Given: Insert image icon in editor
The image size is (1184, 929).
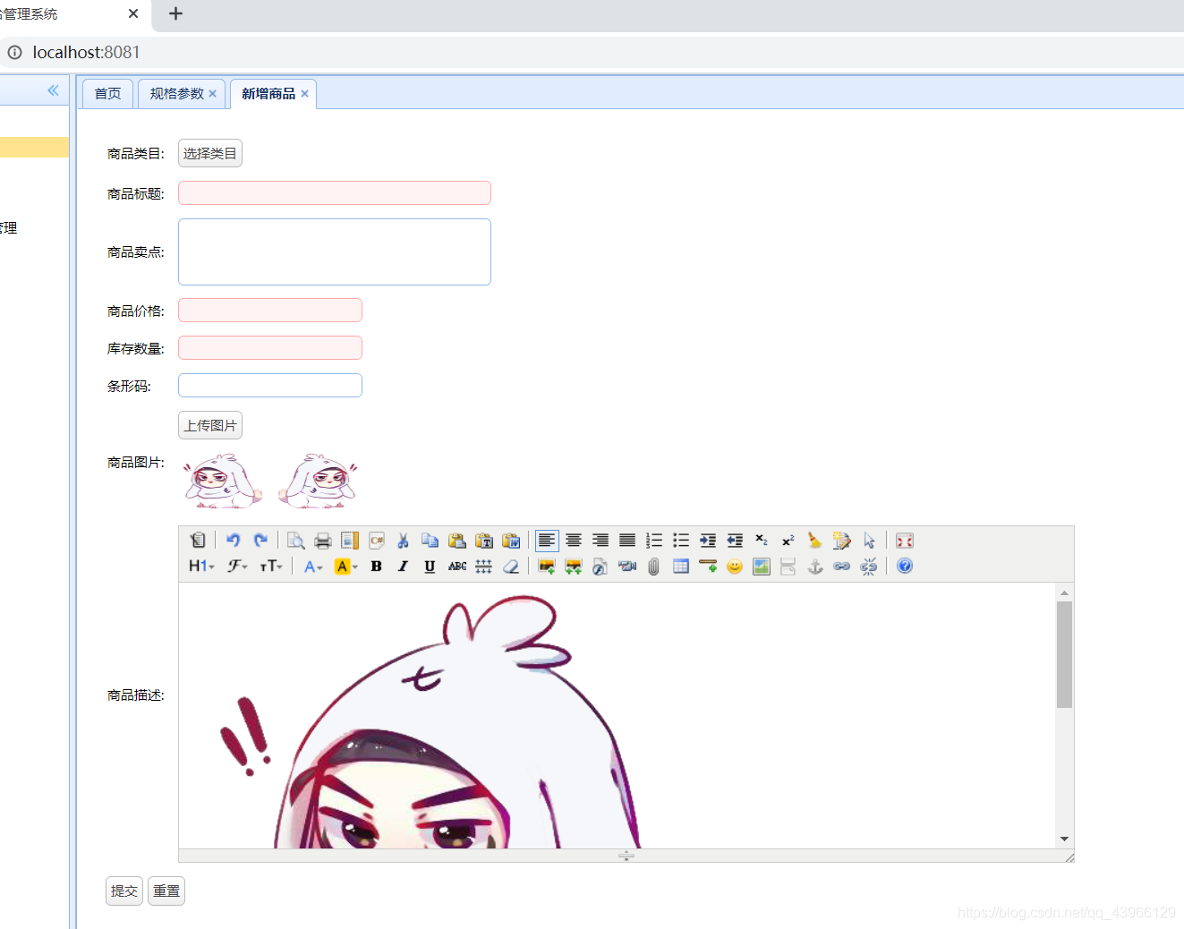Looking at the screenshot, I should click(547, 566).
